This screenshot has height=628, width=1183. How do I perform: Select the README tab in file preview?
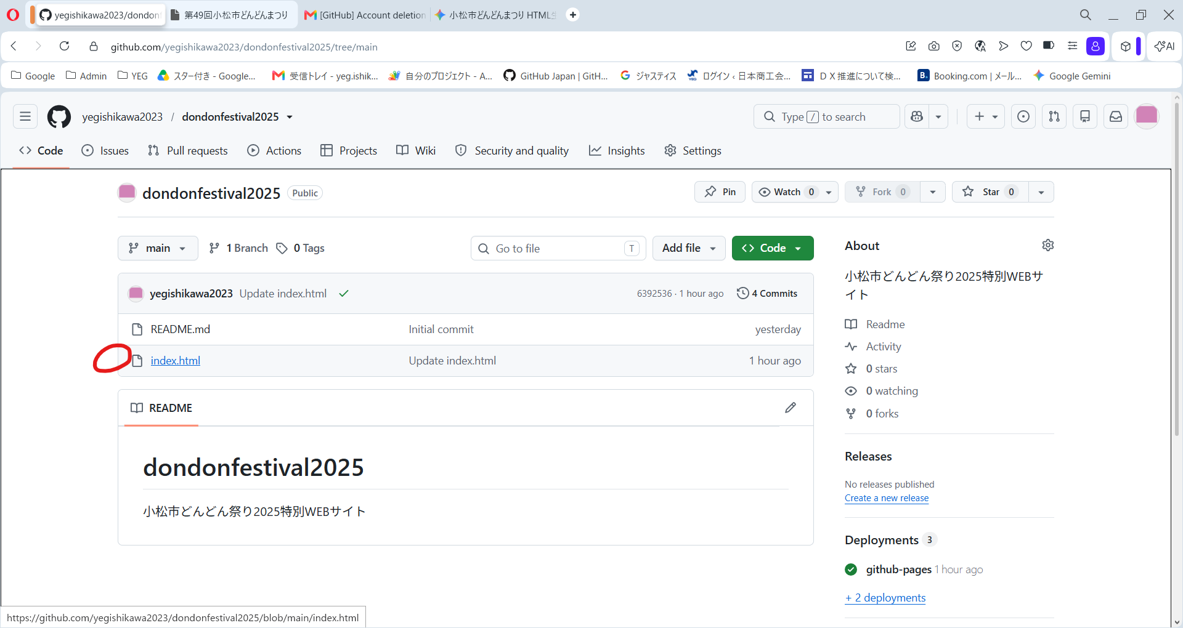pyautogui.click(x=161, y=408)
